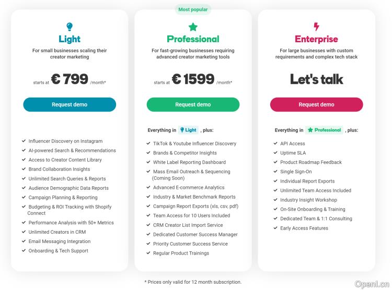Request a demo for the Light plan

70,104
